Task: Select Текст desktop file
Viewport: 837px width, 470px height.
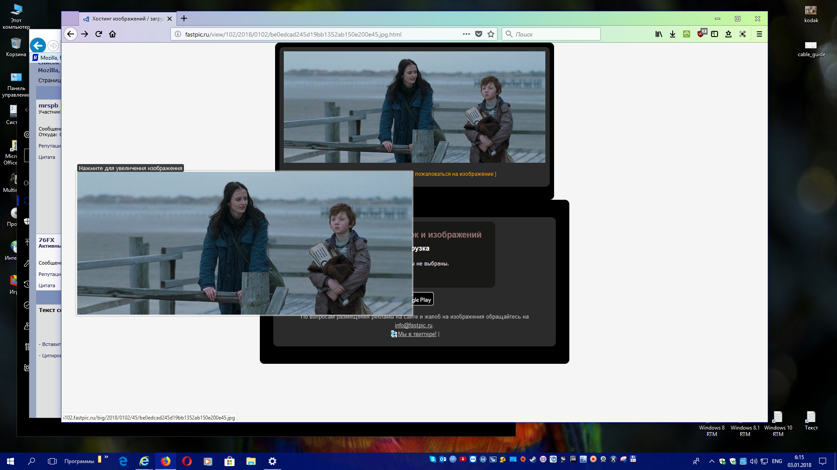Action: (x=811, y=421)
